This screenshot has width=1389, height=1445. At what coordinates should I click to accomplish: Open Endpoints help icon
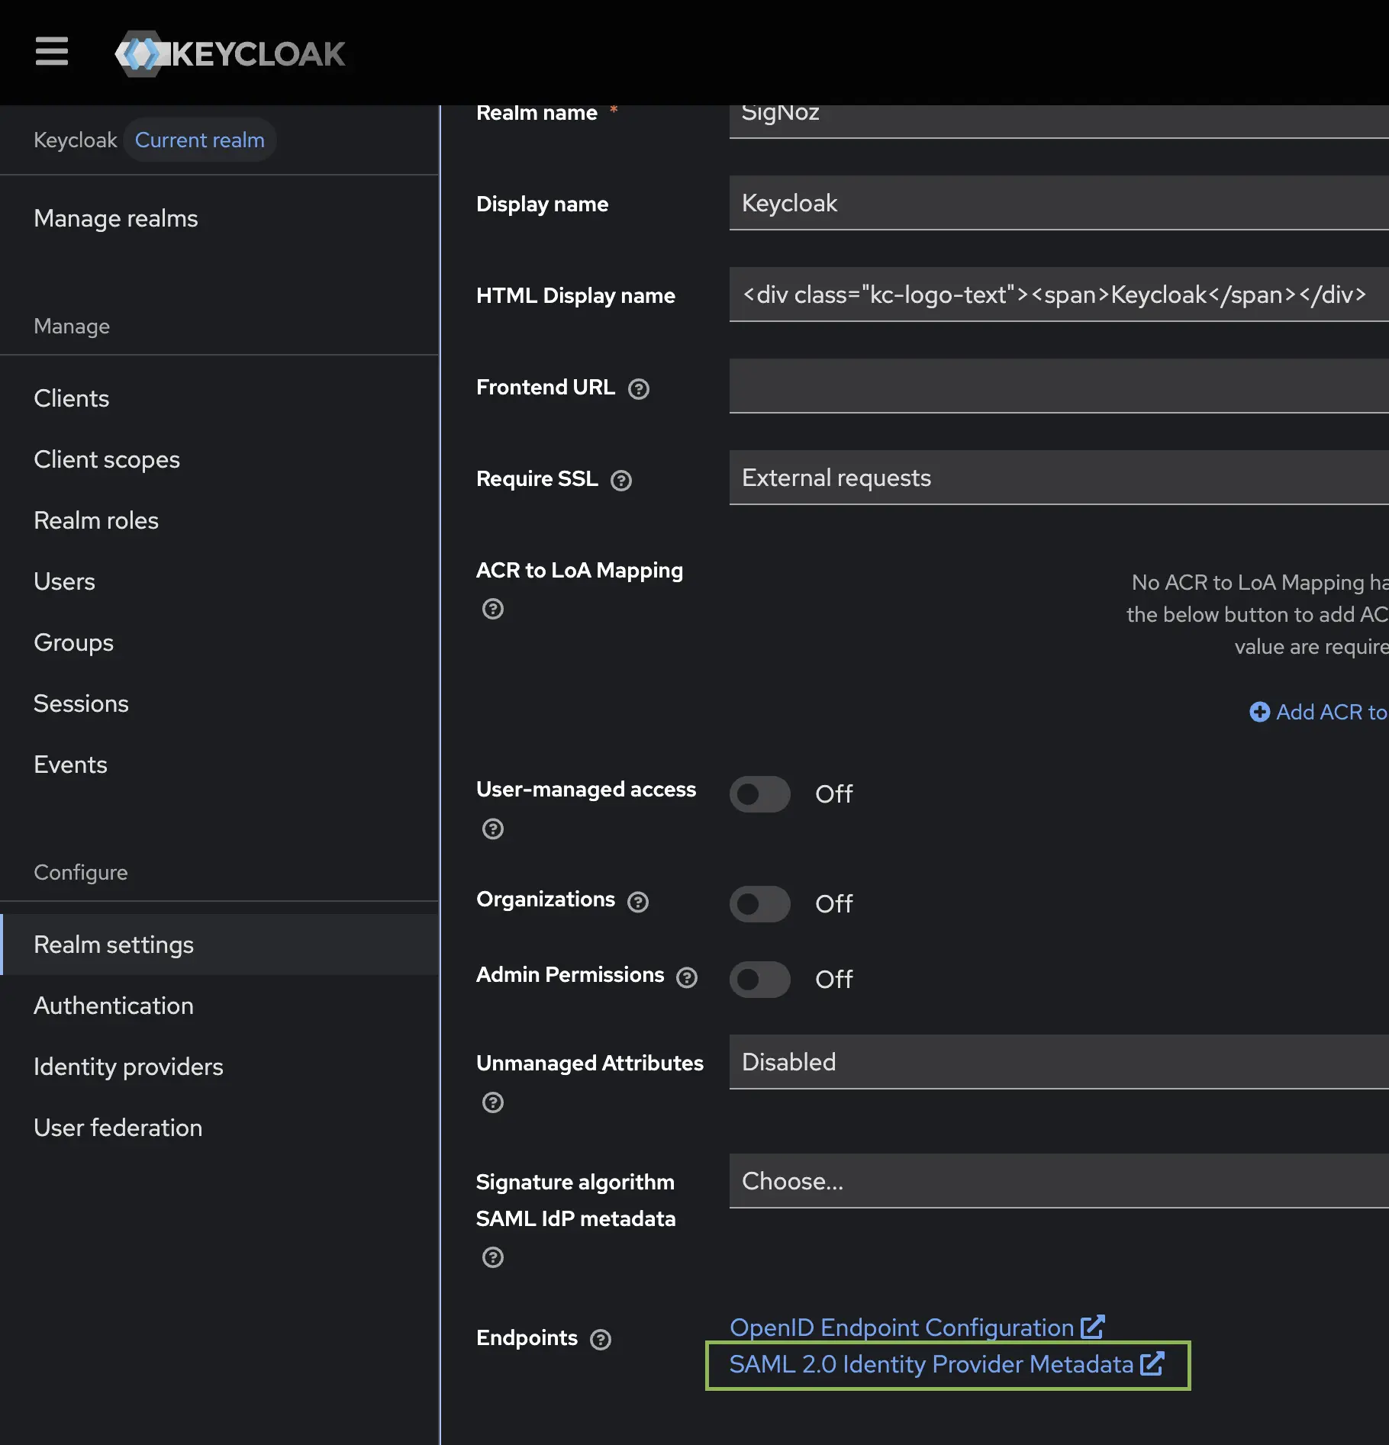pyautogui.click(x=601, y=1340)
